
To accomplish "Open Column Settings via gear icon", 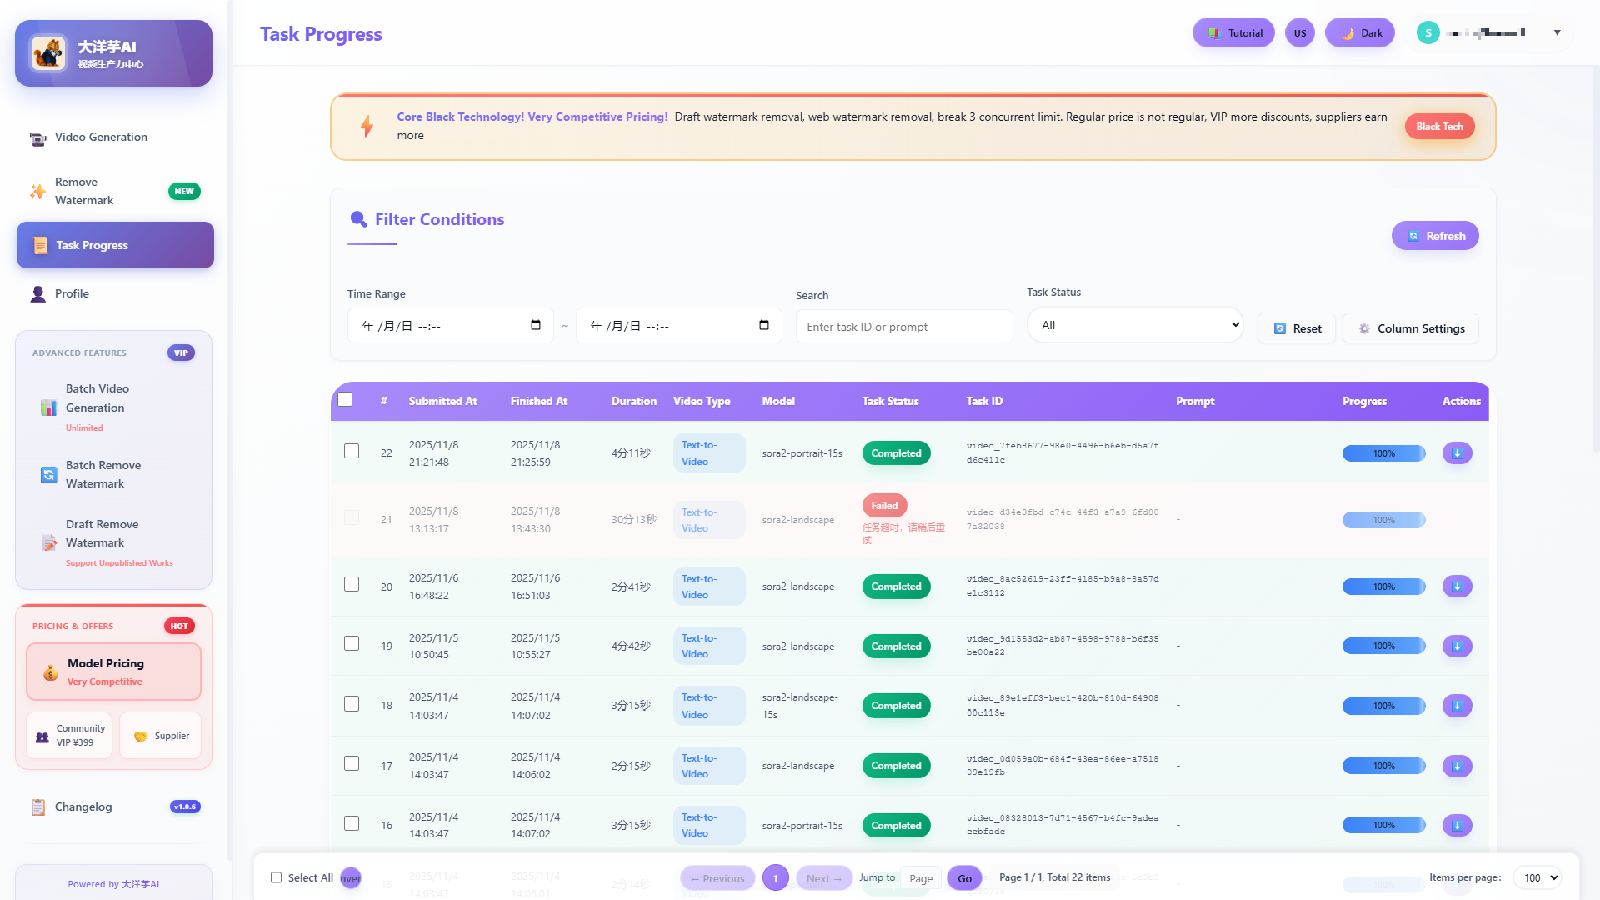I will click(x=1364, y=328).
